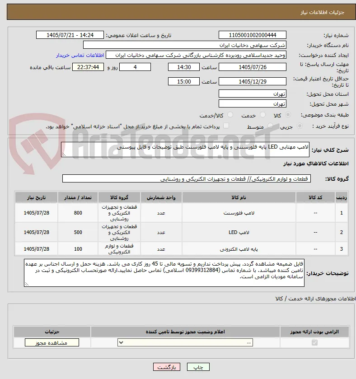
Task: Open the اطلاعات تماس خریدار link
Action: coord(80,56)
